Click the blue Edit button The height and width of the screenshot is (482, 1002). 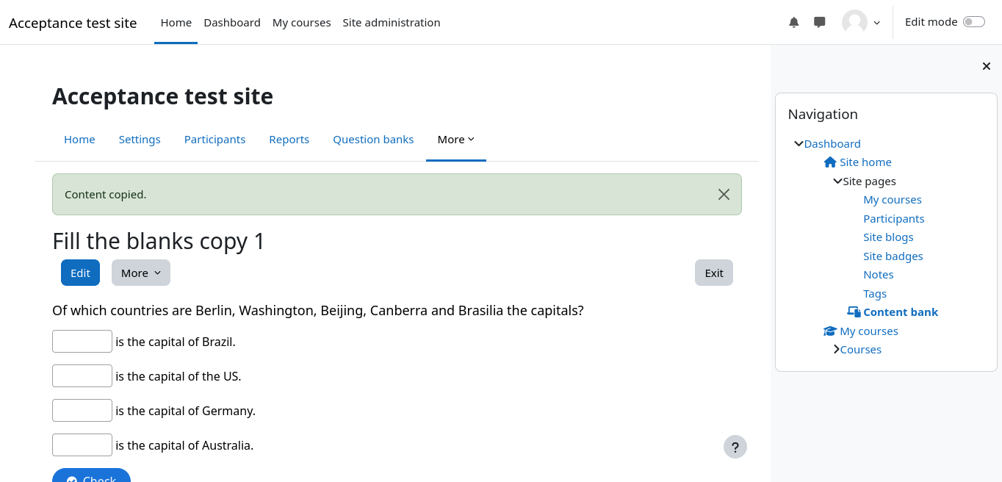tap(80, 273)
